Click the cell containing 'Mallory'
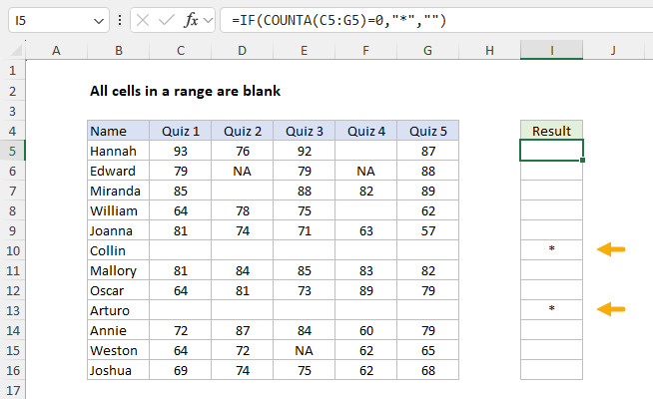 [118, 270]
